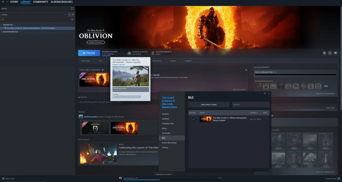This screenshot has width=342, height=182.
Task: Collapse the FAVORITES category
Action: coord(2,25)
